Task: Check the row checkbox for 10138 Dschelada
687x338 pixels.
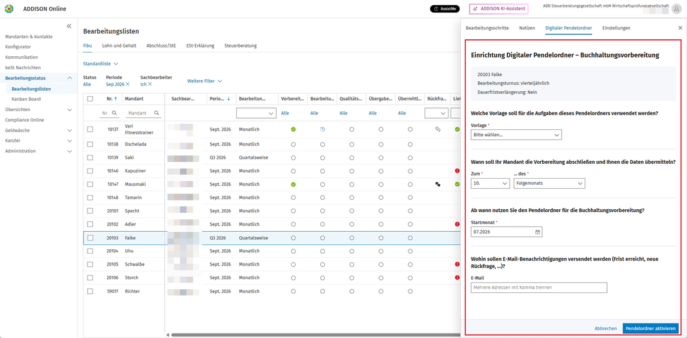Action: pos(91,144)
